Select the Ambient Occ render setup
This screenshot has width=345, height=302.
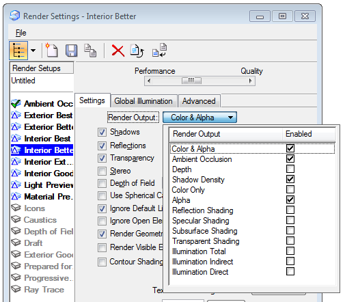42,104
